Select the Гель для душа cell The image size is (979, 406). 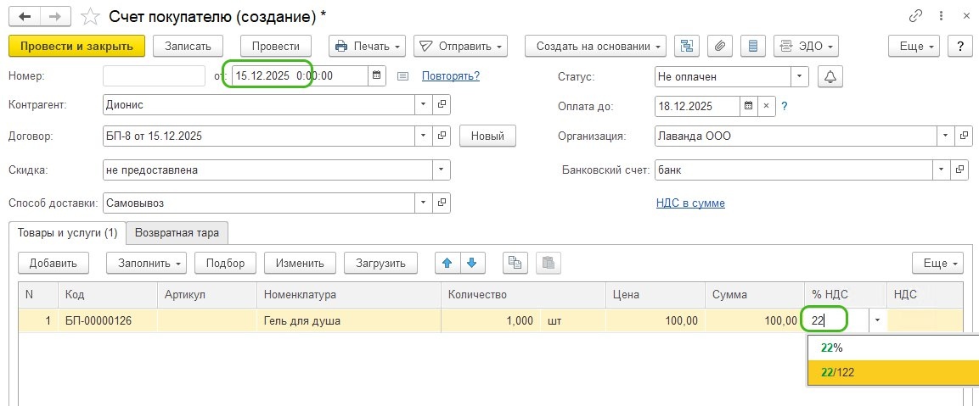pyautogui.click(x=348, y=320)
